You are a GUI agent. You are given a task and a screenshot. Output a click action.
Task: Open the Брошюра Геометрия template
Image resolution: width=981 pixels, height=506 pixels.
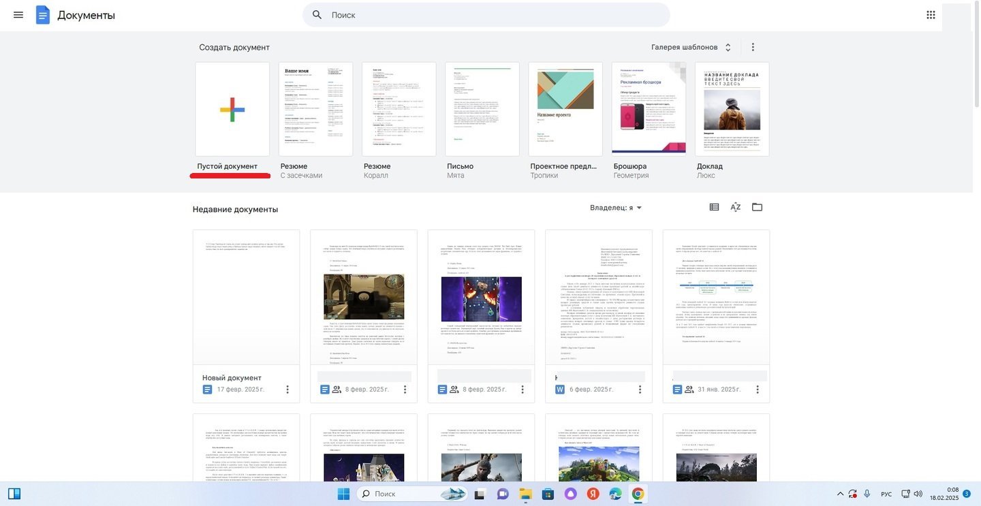pos(649,109)
